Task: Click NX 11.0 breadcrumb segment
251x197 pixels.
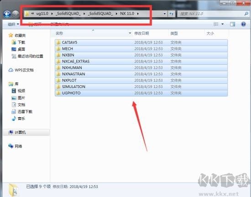Action: [127, 13]
